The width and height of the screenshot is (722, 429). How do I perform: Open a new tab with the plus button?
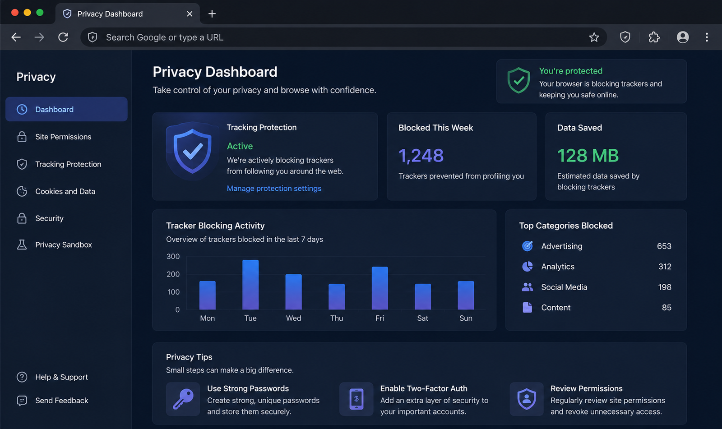pyautogui.click(x=212, y=14)
